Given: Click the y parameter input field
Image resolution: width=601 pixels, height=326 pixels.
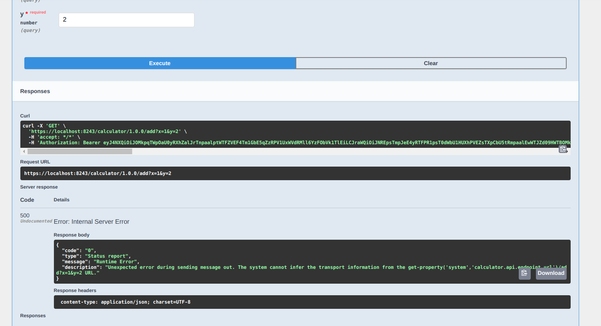Looking at the screenshot, I should (x=127, y=20).
